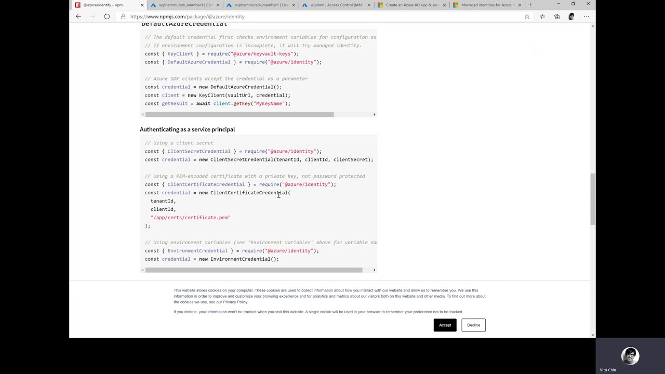Open the browser profile avatar
665x374 pixels.
(571, 17)
